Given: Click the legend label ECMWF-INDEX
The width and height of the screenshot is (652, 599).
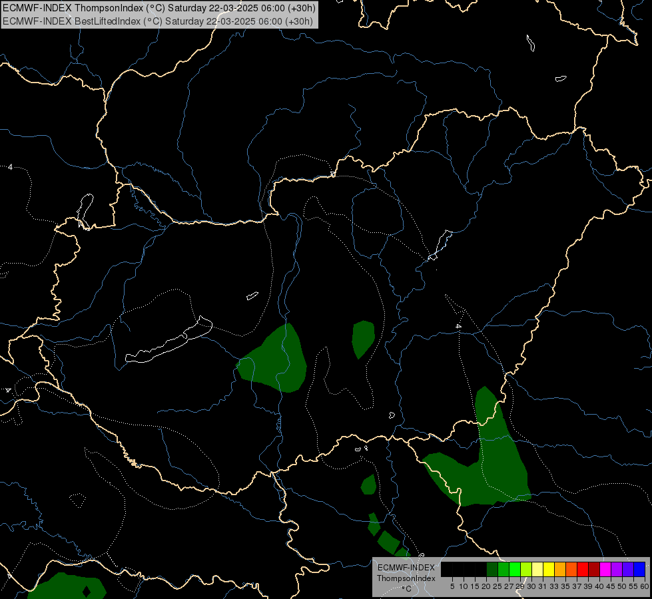Looking at the screenshot, I should [x=406, y=568].
